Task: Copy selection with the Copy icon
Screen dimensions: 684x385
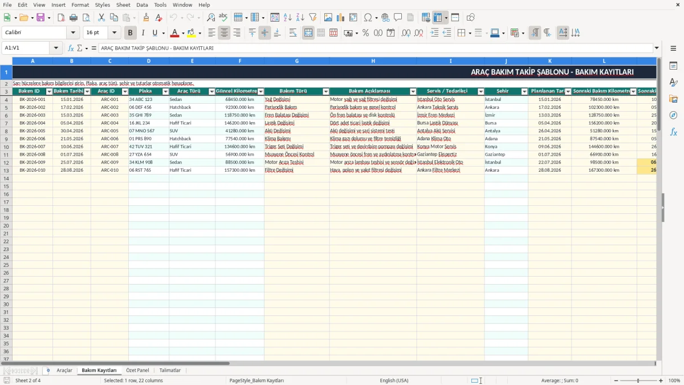Action: point(113,18)
